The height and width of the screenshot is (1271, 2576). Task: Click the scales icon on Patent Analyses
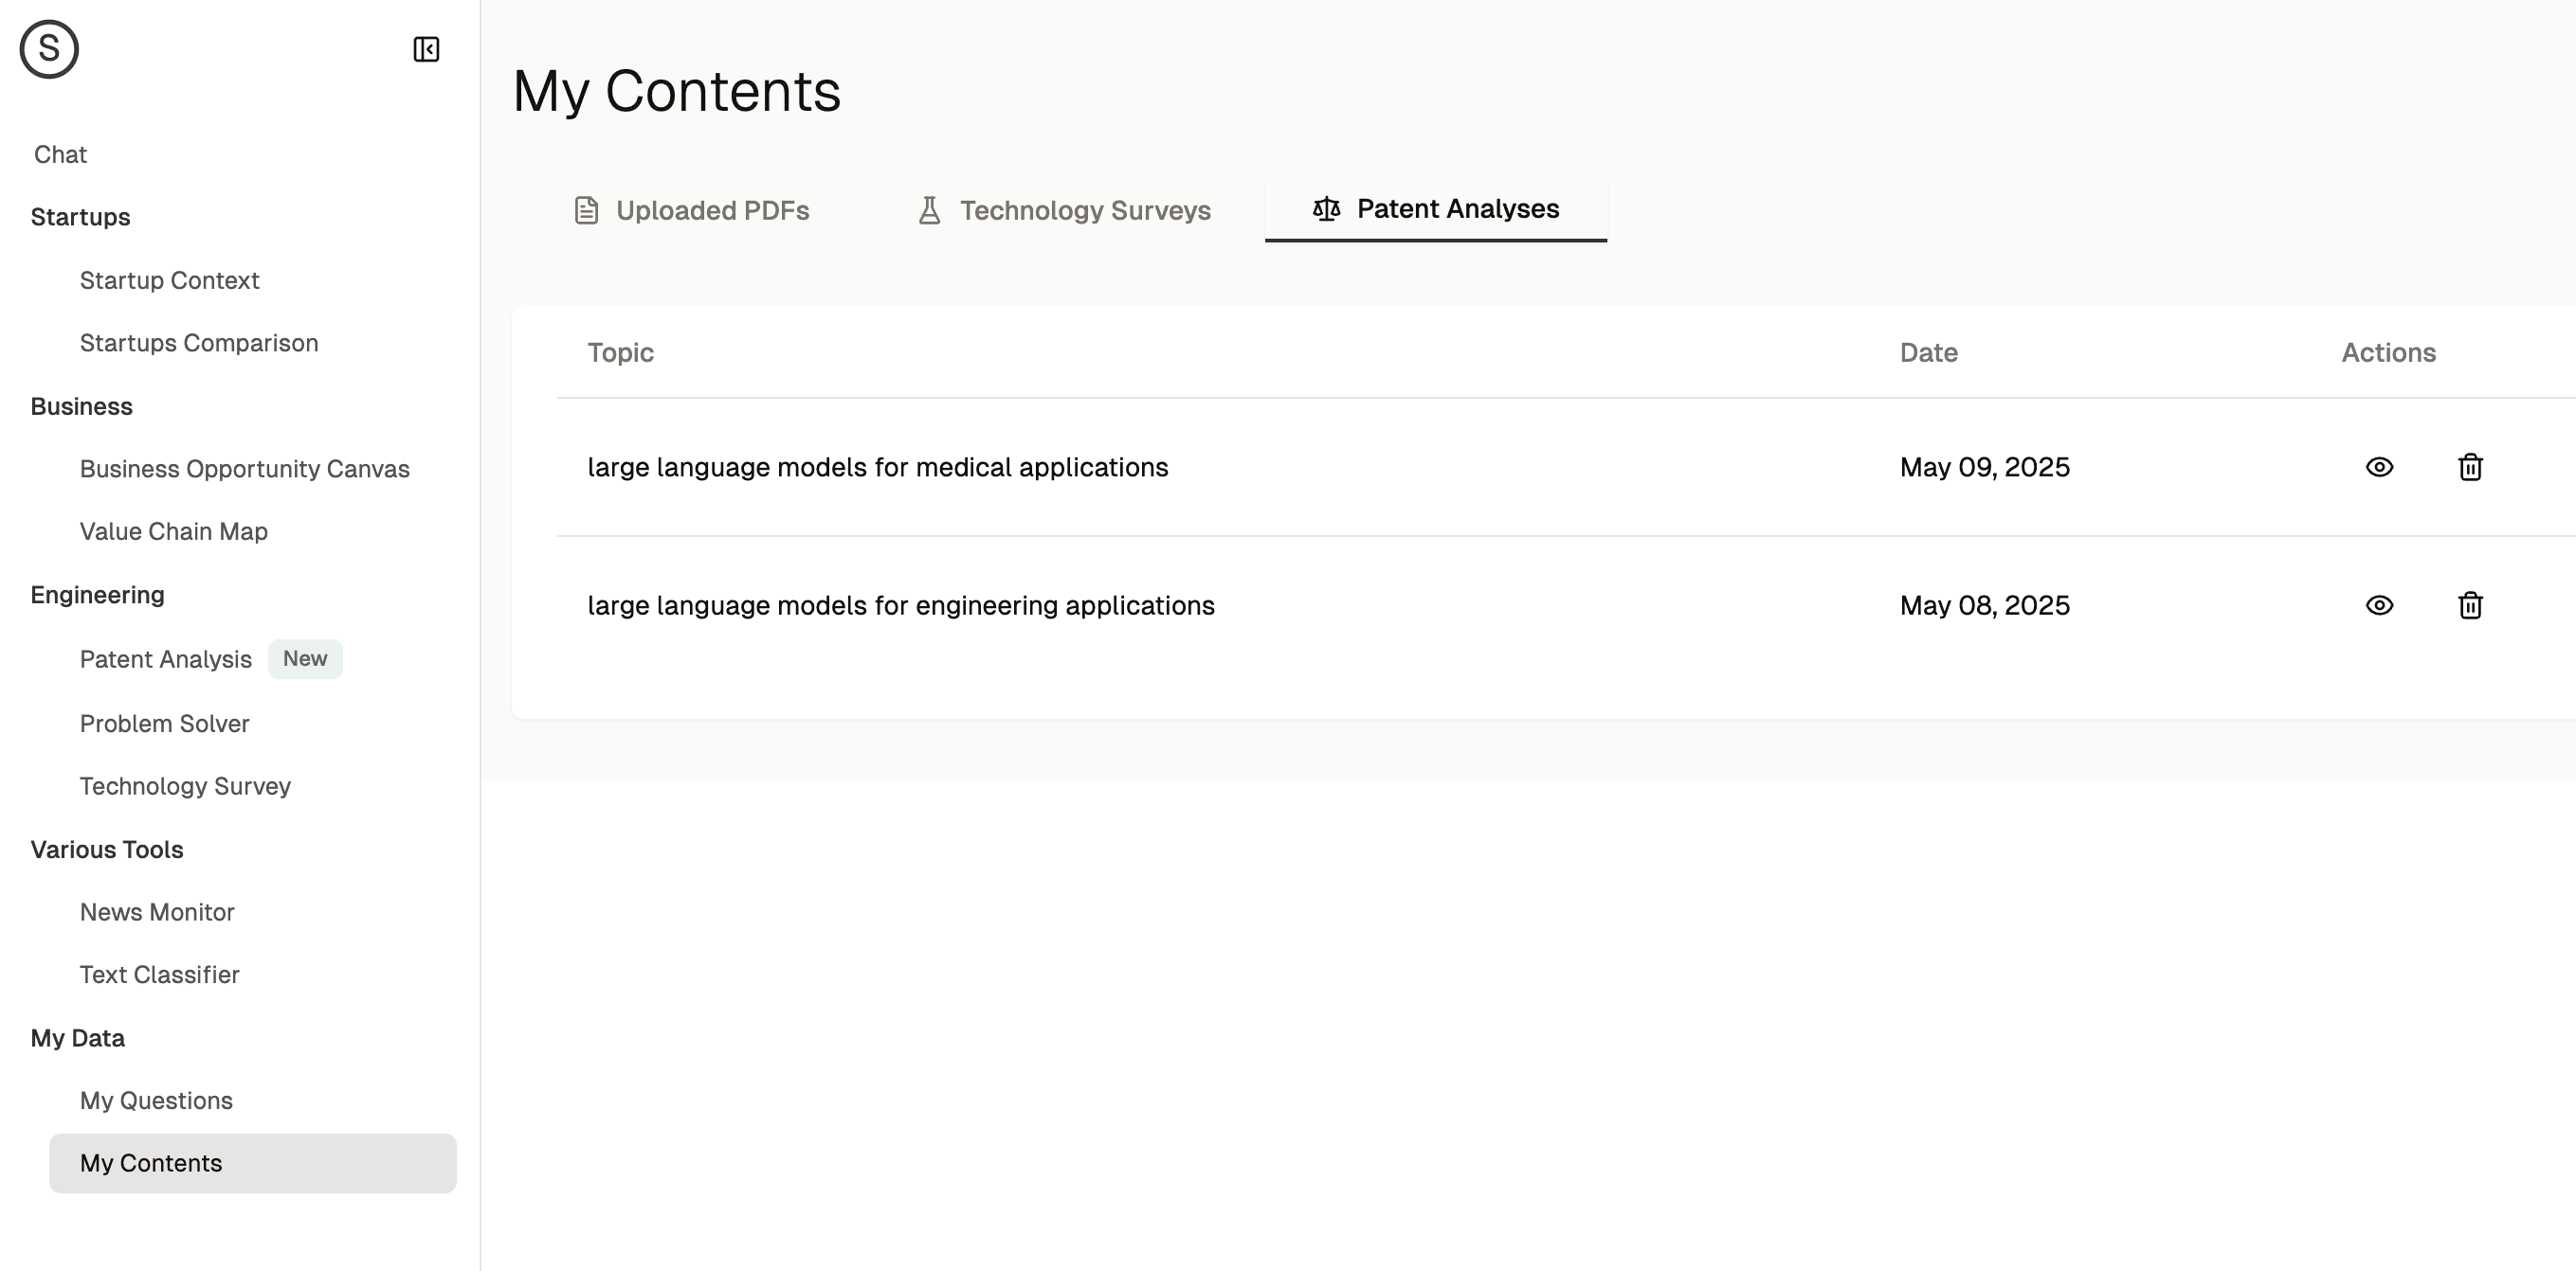(1326, 209)
